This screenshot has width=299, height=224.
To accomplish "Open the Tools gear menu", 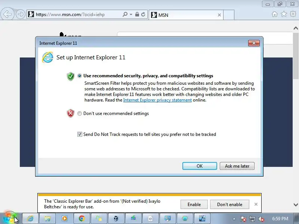I will pos(293,14).
